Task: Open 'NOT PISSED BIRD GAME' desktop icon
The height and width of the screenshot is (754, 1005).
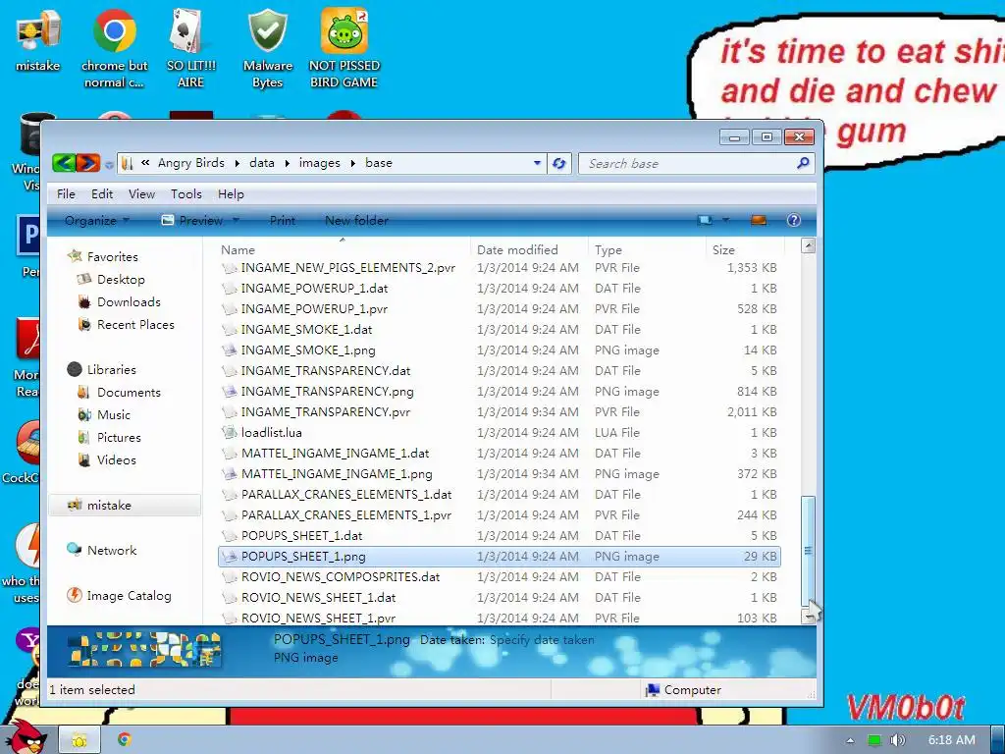Action: pyautogui.click(x=344, y=48)
